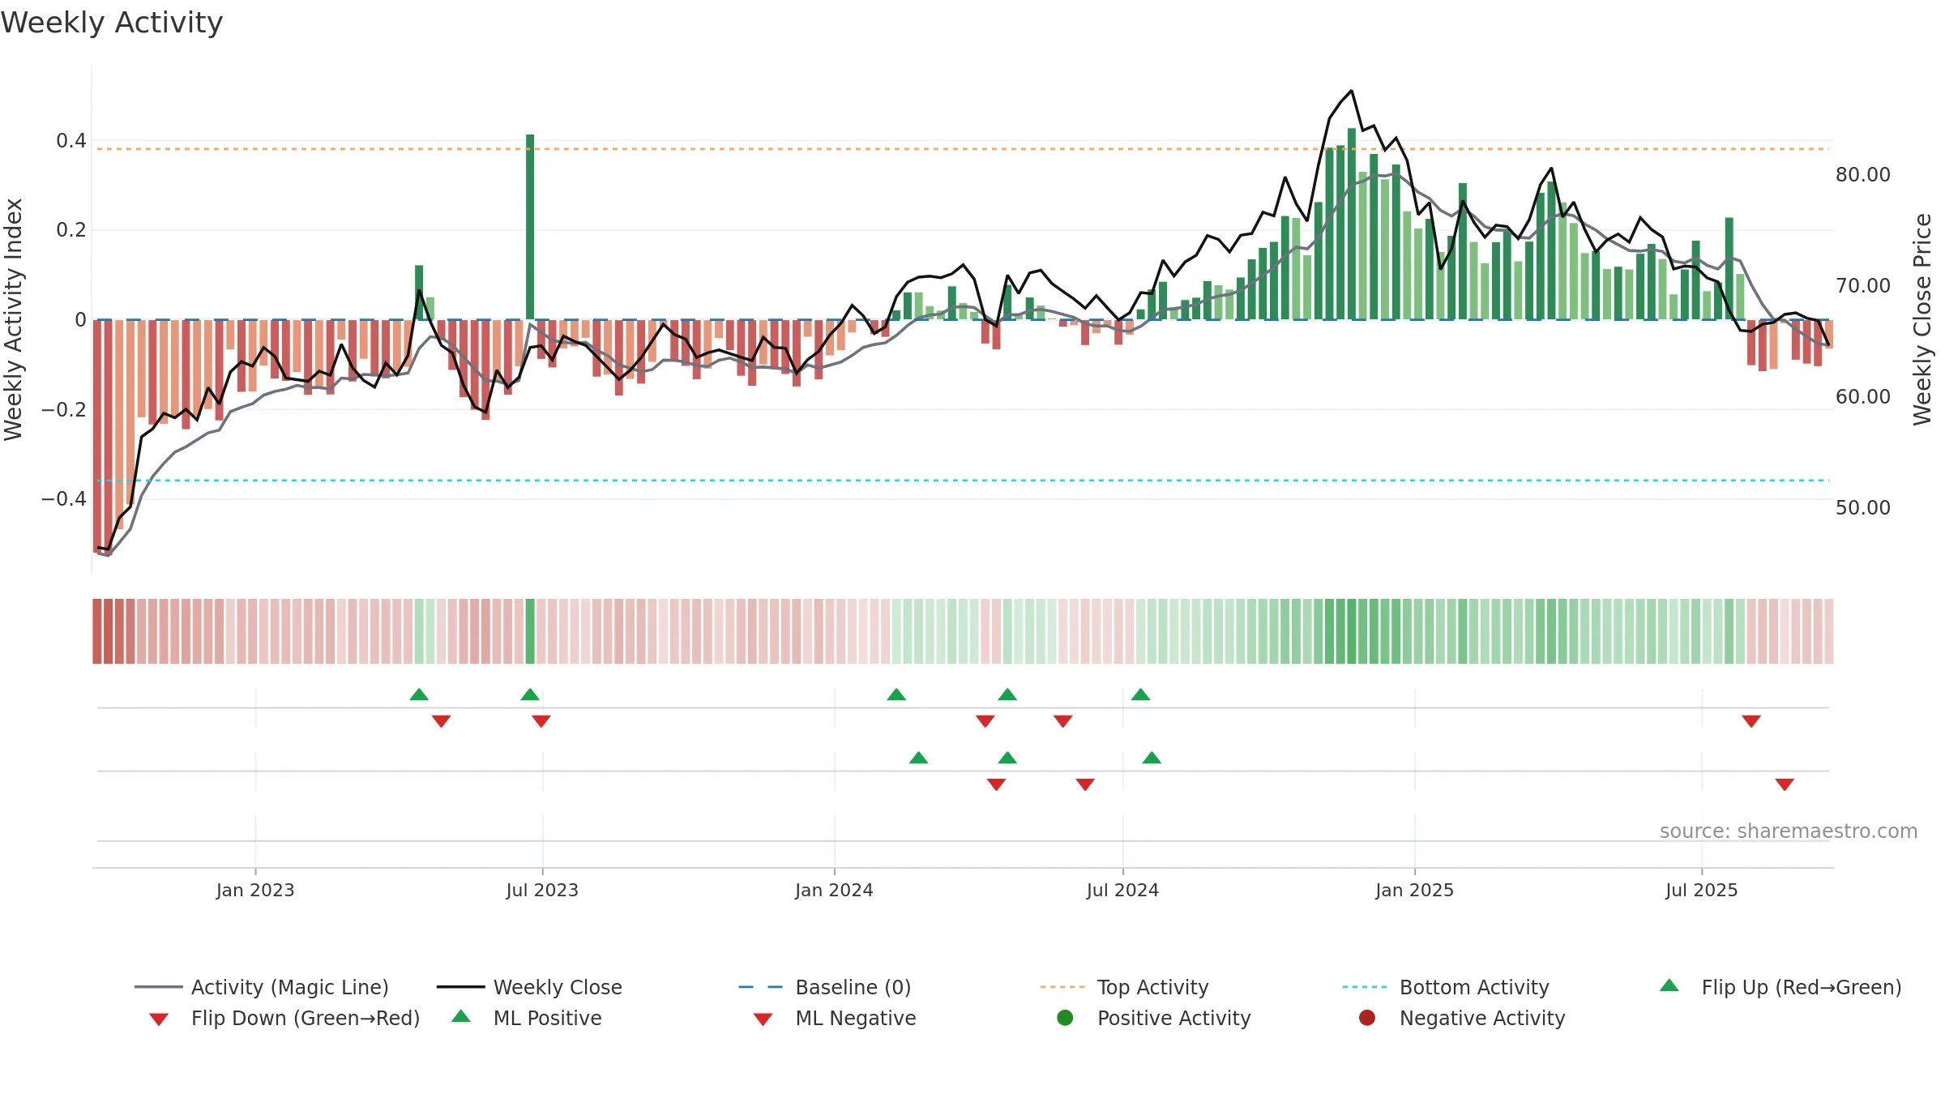Click second-row green marker just after Jan 2024
1945x1094 pixels.
918,758
